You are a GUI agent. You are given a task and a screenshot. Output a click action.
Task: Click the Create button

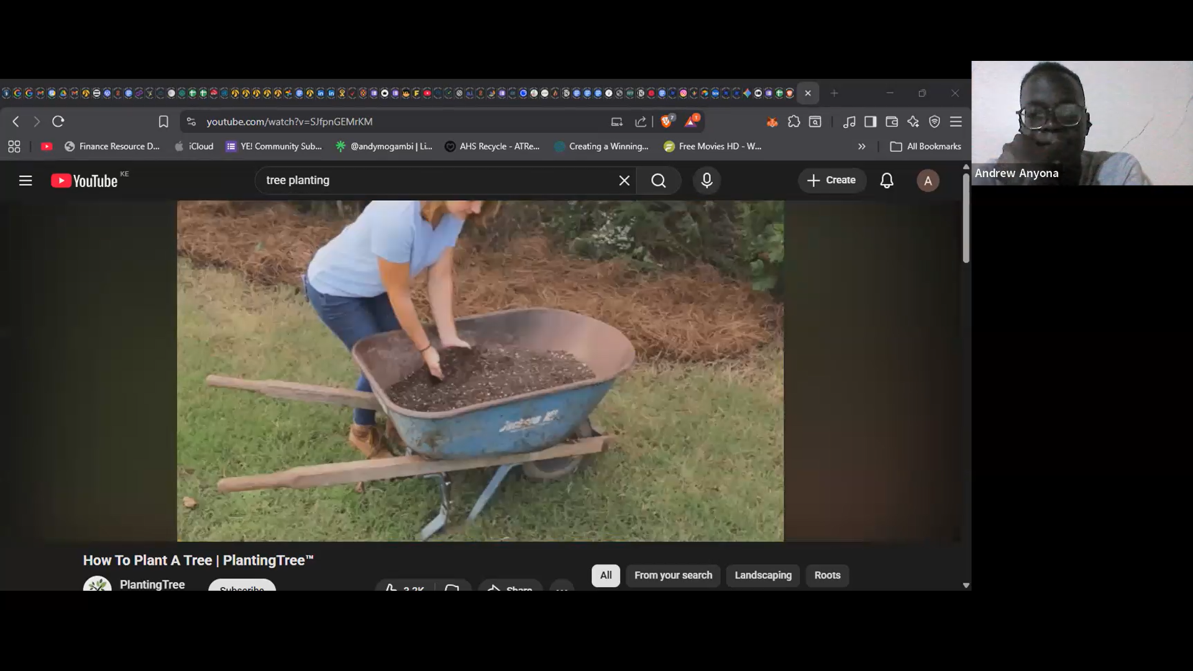tap(831, 180)
